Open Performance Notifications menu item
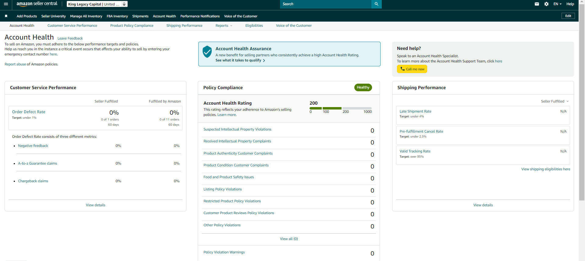 pos(200,16)
